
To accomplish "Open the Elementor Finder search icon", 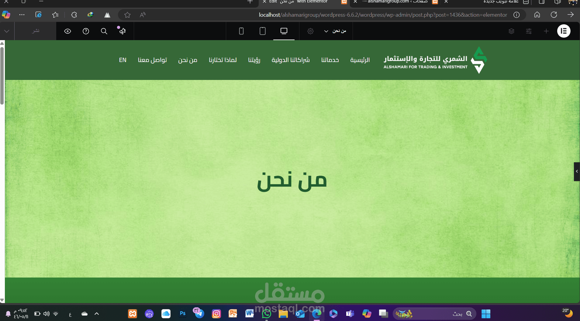I will coord(104,31).
